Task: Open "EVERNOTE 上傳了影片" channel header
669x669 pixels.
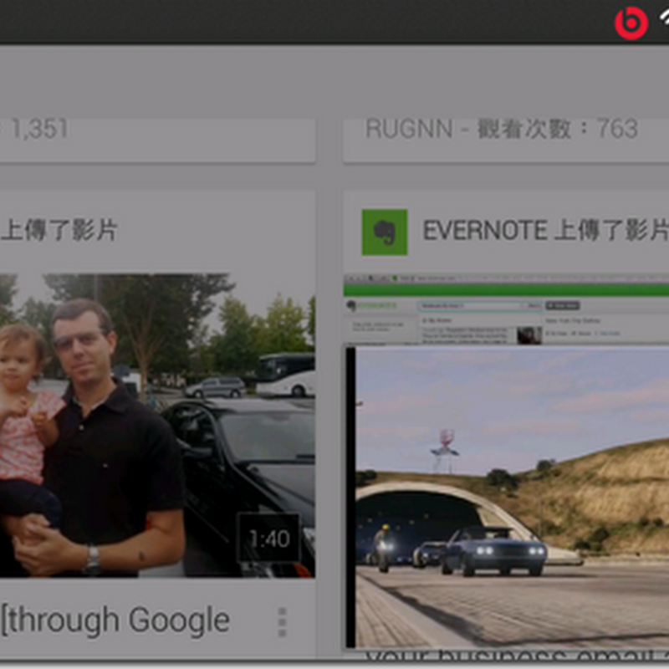Action: [x=545, y=231]
